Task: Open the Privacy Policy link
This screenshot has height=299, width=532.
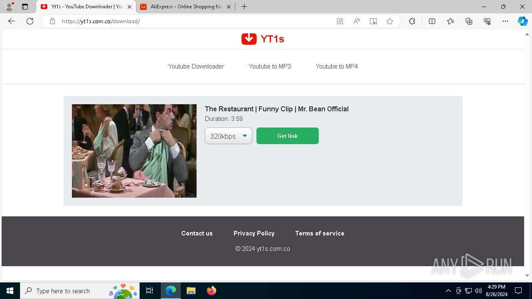Action: (254, 233)
